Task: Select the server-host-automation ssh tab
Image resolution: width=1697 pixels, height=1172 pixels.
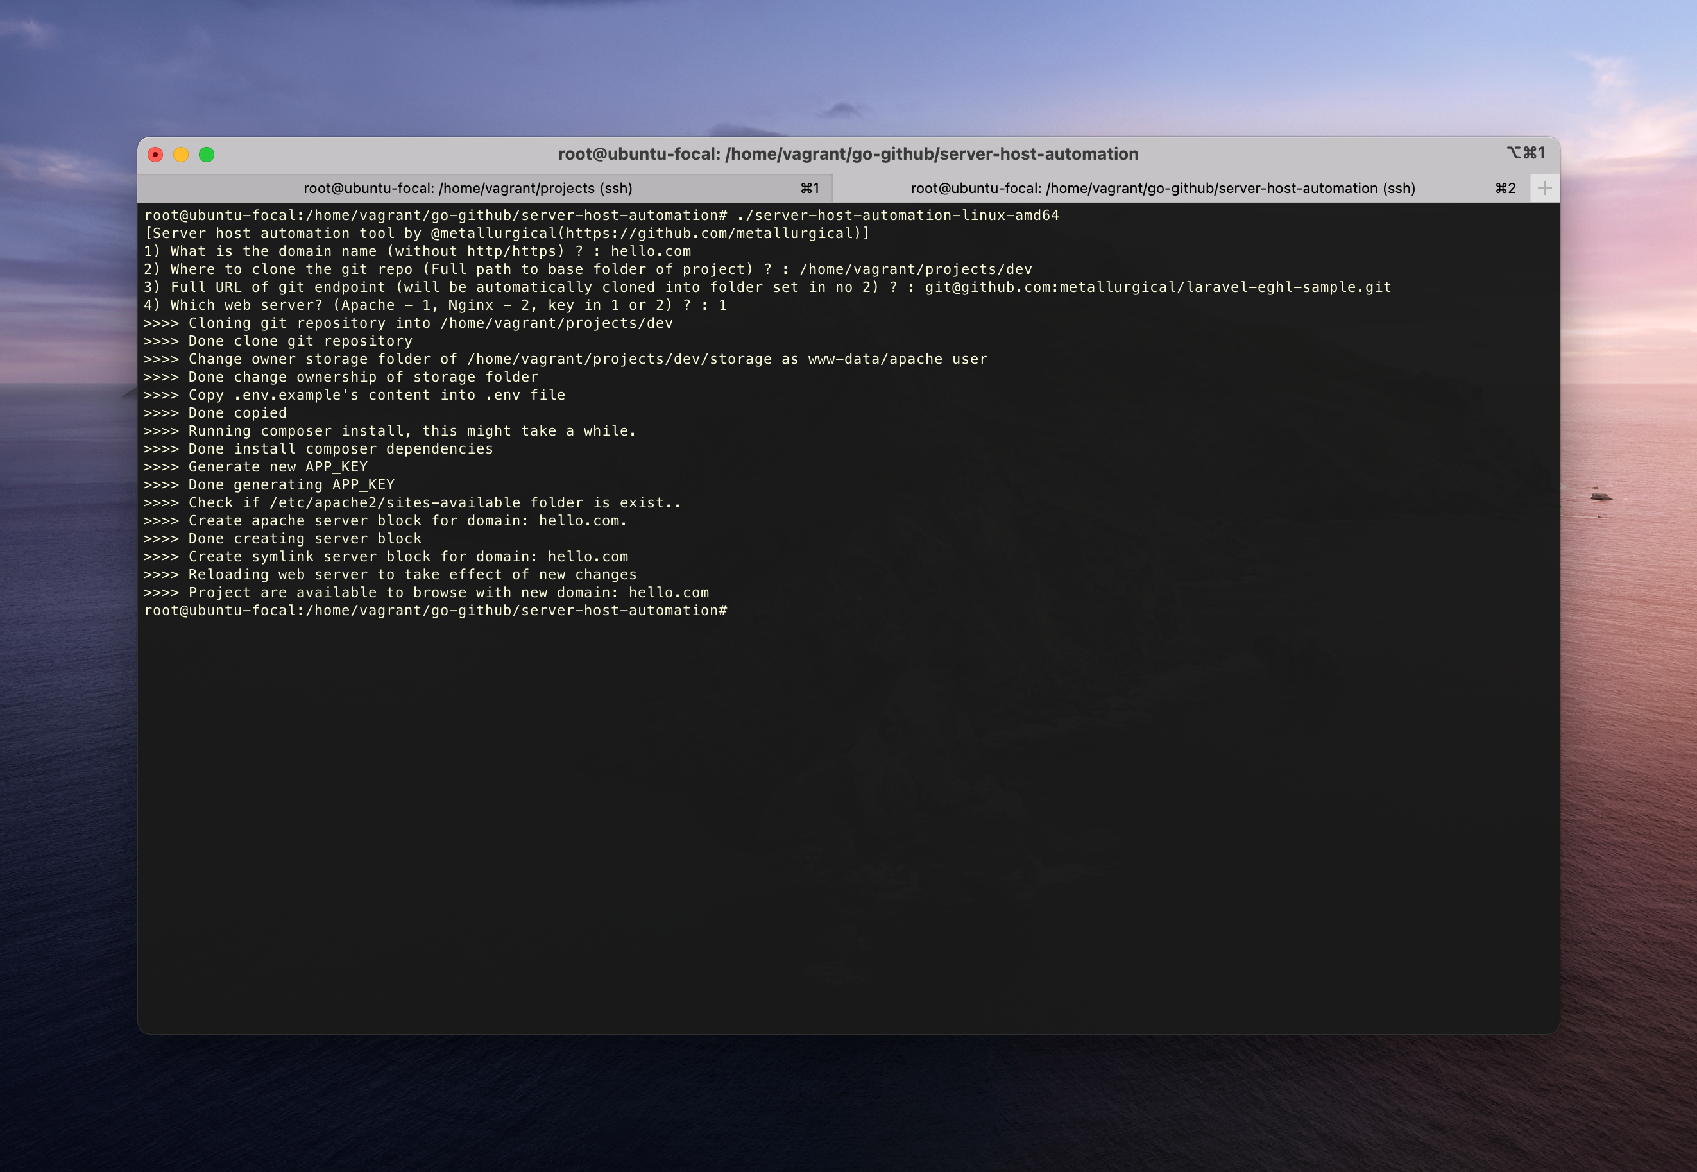Action: coord(1163,188)
